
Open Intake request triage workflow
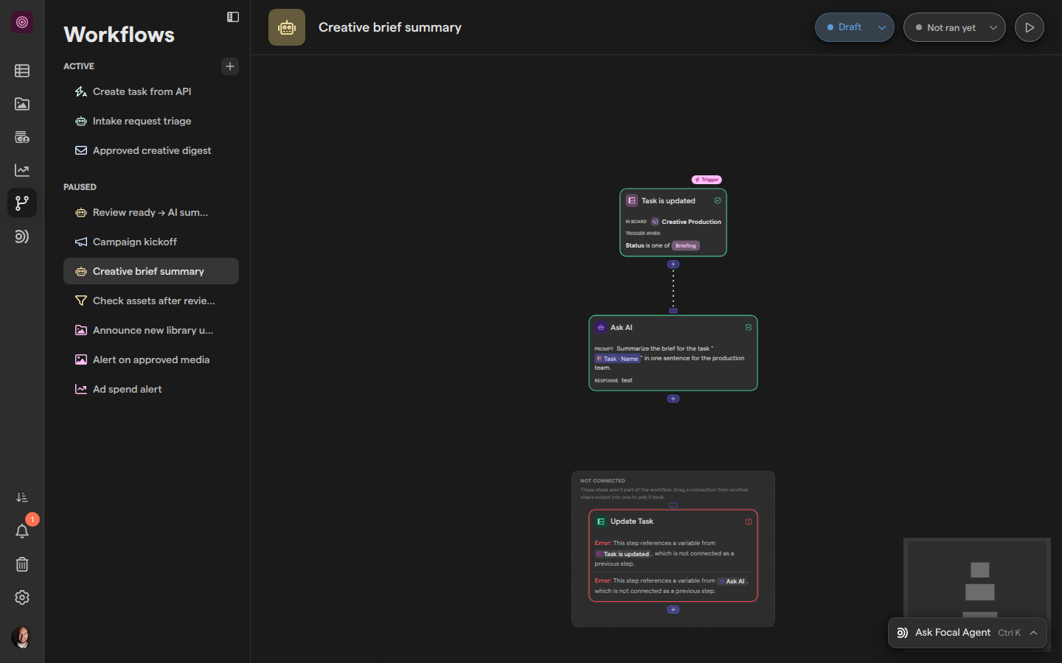click(151, 121)
